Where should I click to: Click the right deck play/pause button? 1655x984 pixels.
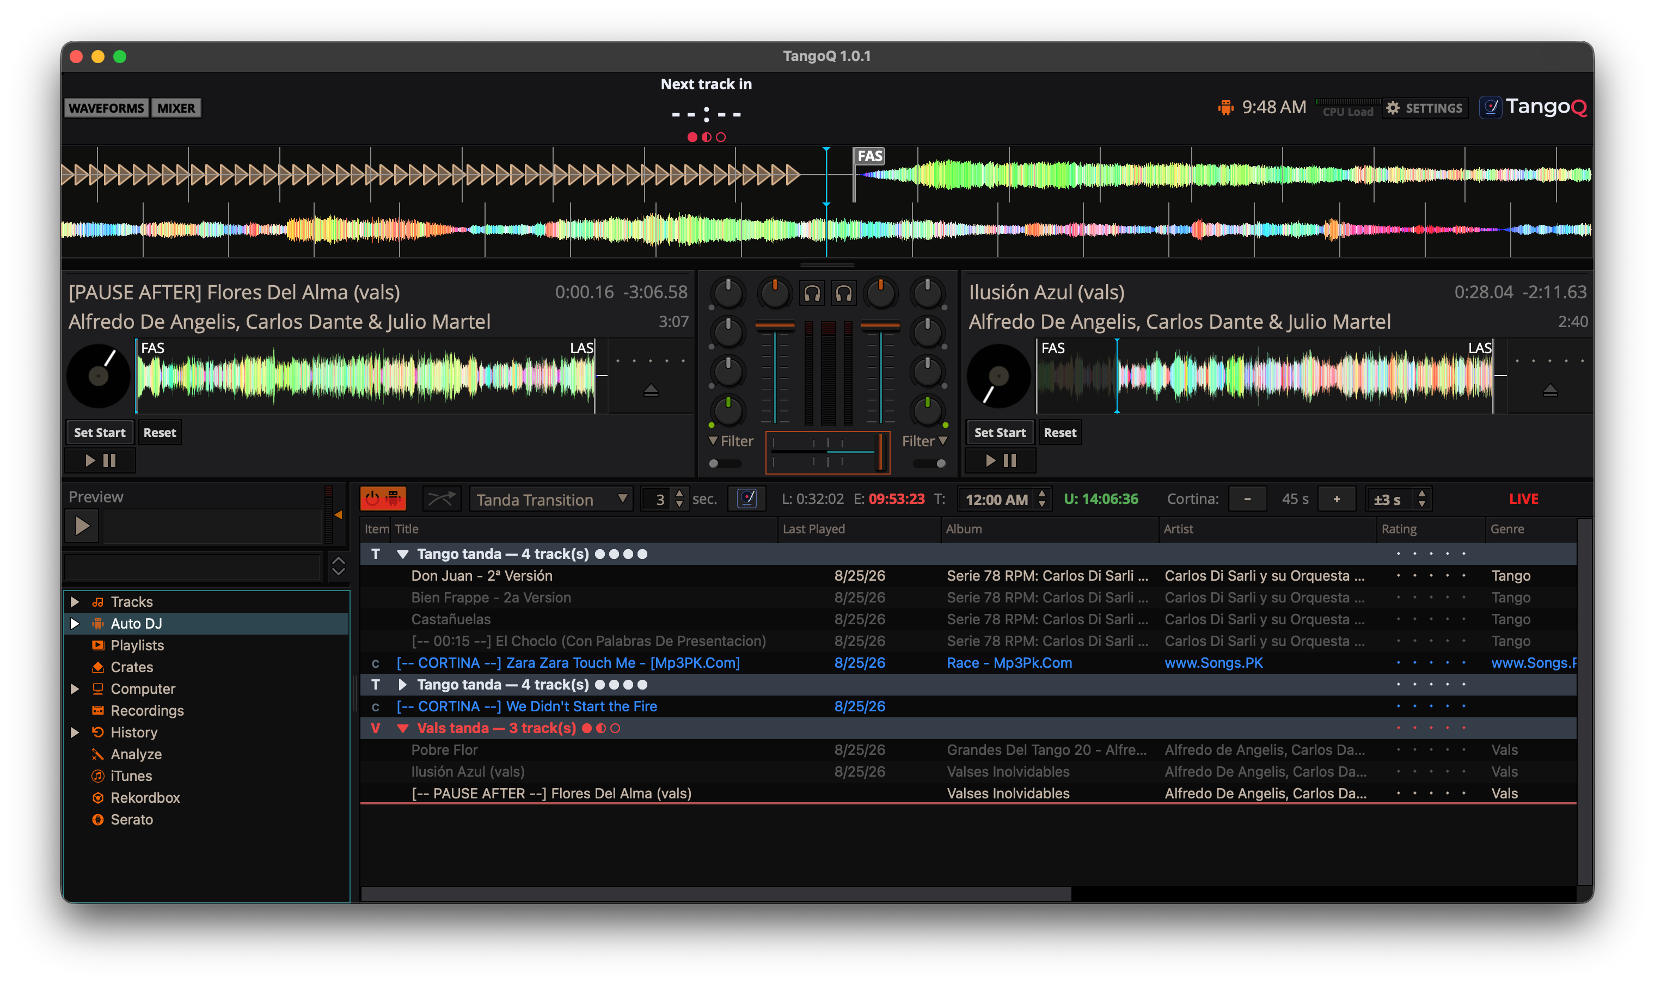(x=1001, y=460)
